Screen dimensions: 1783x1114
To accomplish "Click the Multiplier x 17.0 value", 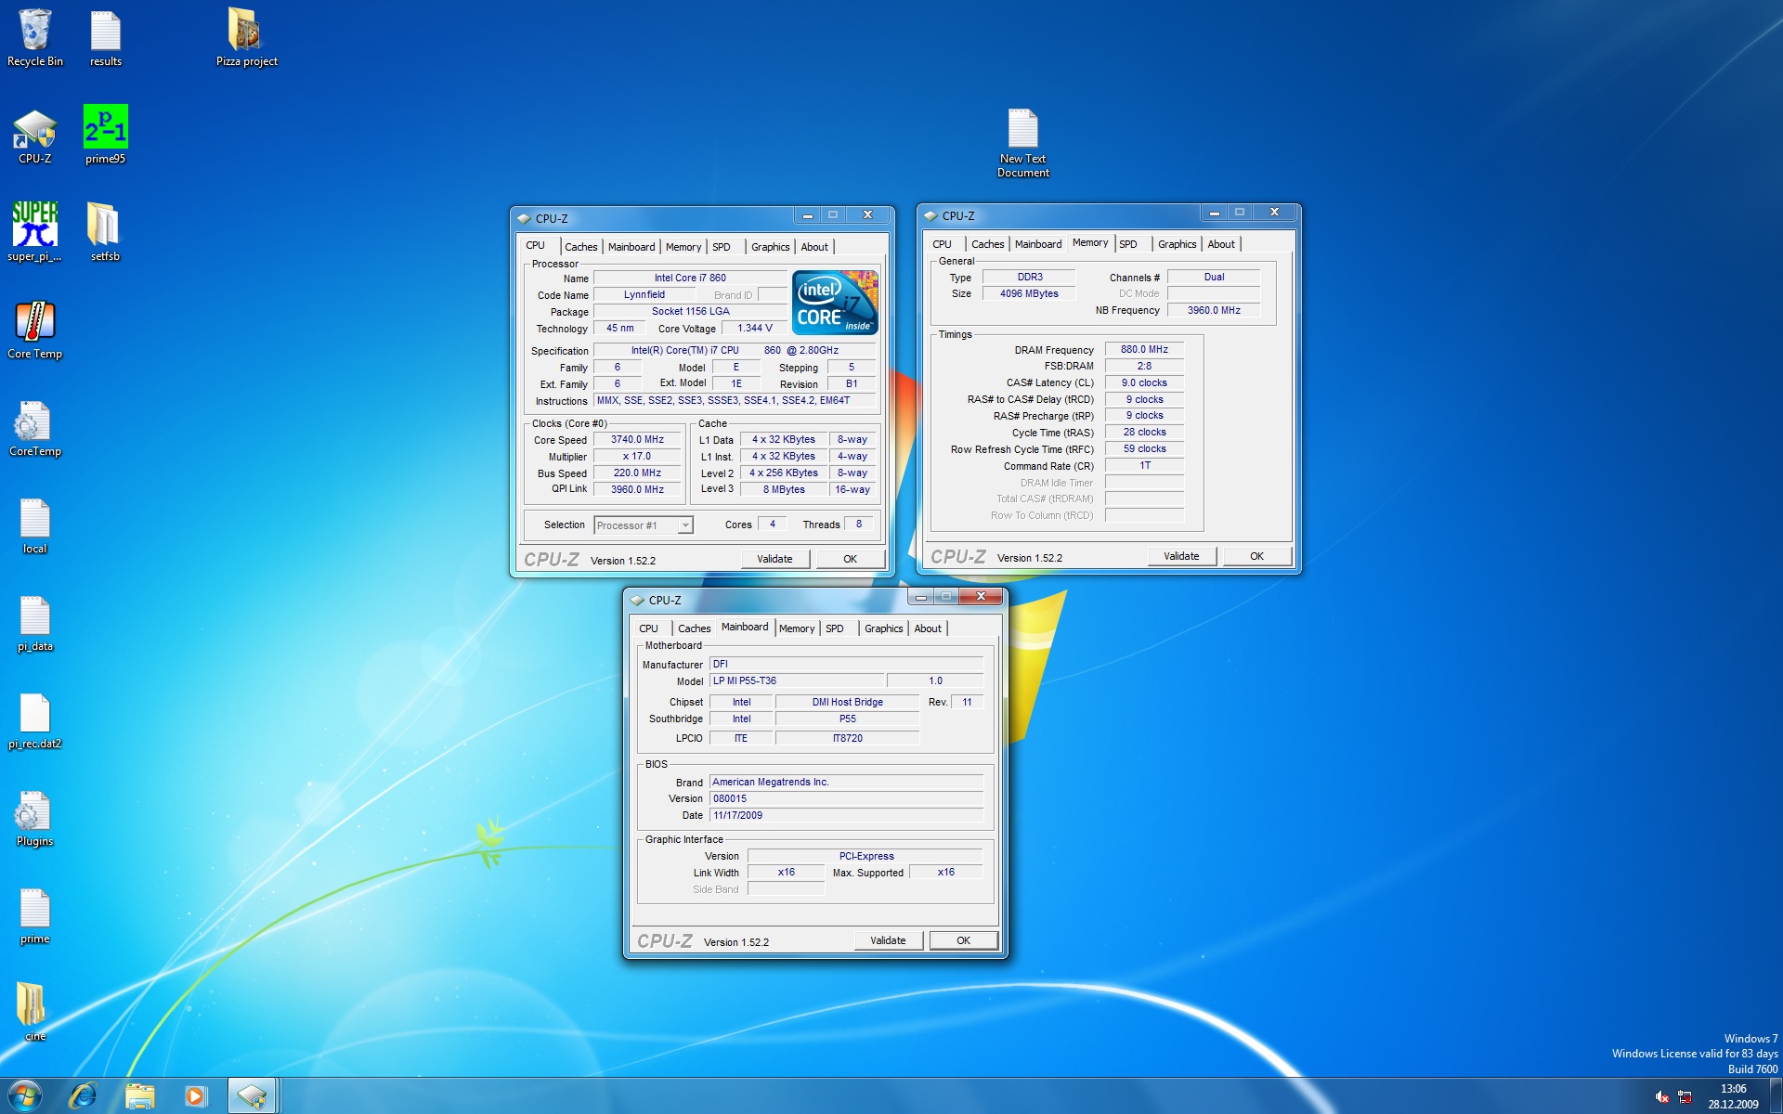I will 637,457.
